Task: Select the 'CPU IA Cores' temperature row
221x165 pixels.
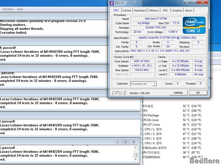Action: [x=171, y=120]
